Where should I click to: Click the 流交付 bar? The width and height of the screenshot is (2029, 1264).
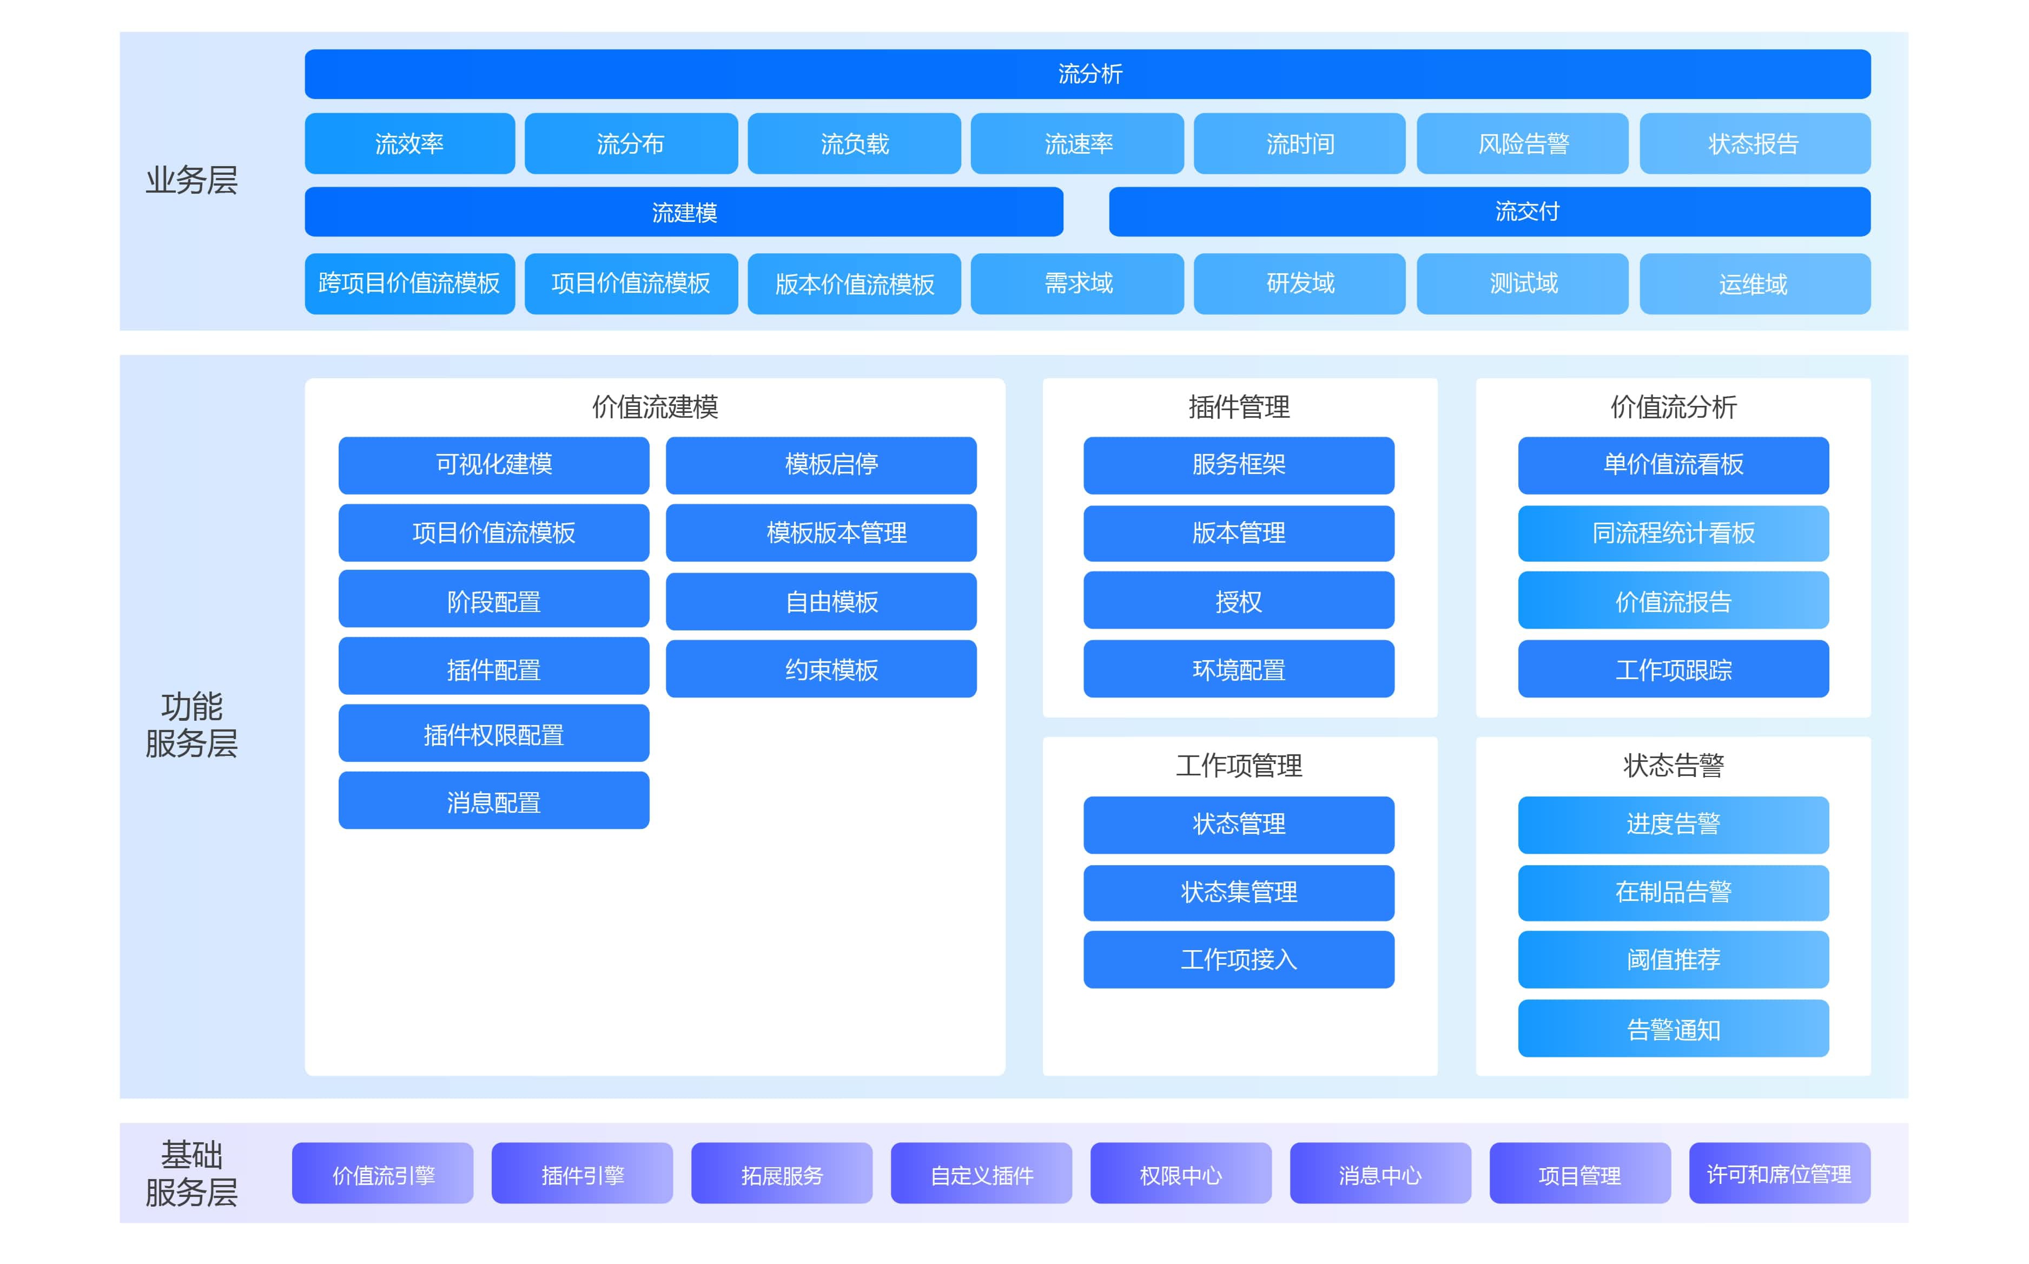pos(1488,212)
